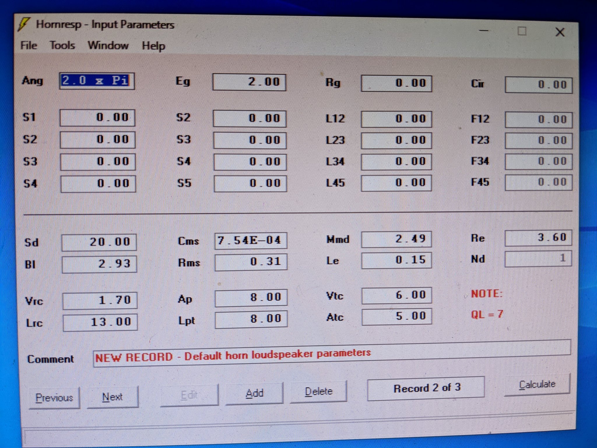Click the Sd field with 20.00

(99, 242)
